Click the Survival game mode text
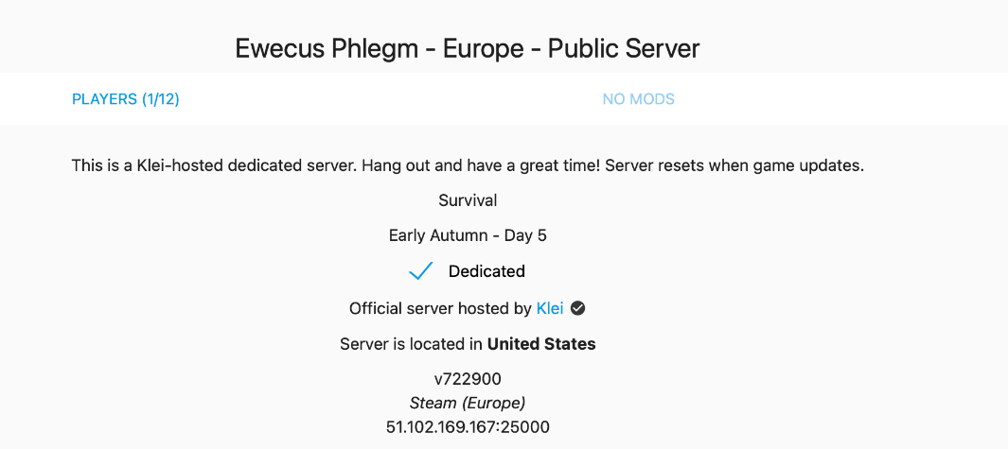The width and height of the screenshot is (1008, 449). [468, 200]
